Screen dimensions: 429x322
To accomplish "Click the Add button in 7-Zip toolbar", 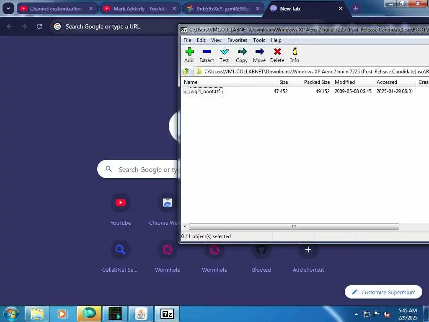I will [x=189, y=55].
